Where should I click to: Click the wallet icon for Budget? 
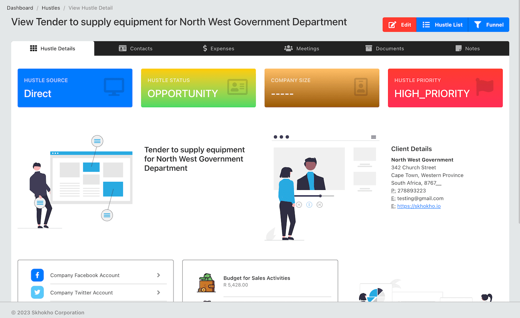tap(206, 283)
